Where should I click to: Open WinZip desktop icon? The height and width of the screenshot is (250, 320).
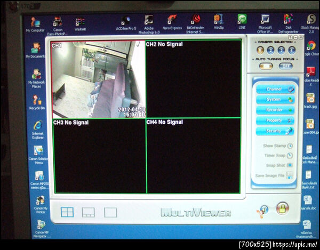(x=219, y=22)
